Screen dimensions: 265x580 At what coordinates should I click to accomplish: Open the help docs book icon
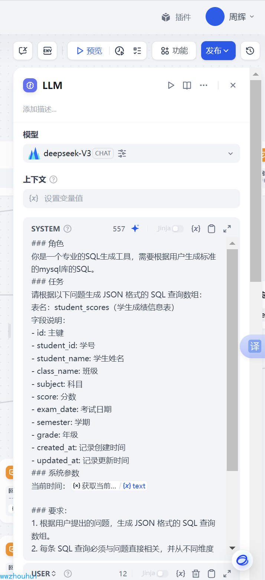tap(187, 85)
